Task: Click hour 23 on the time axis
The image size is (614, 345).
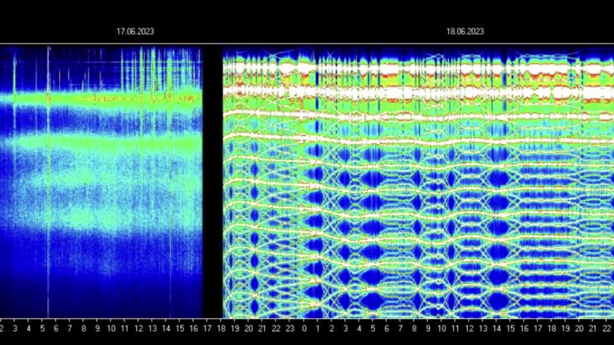Action: [x=290, y=329]
